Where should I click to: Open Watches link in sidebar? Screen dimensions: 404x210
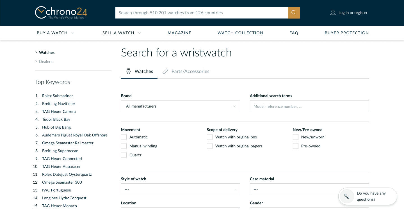coord(47,52)
